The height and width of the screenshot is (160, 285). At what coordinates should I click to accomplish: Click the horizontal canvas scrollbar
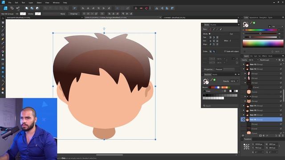click(x=110, y=155)
